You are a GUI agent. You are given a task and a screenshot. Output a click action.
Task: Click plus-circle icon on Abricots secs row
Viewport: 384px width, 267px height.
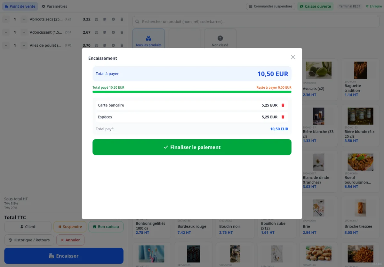113,19
